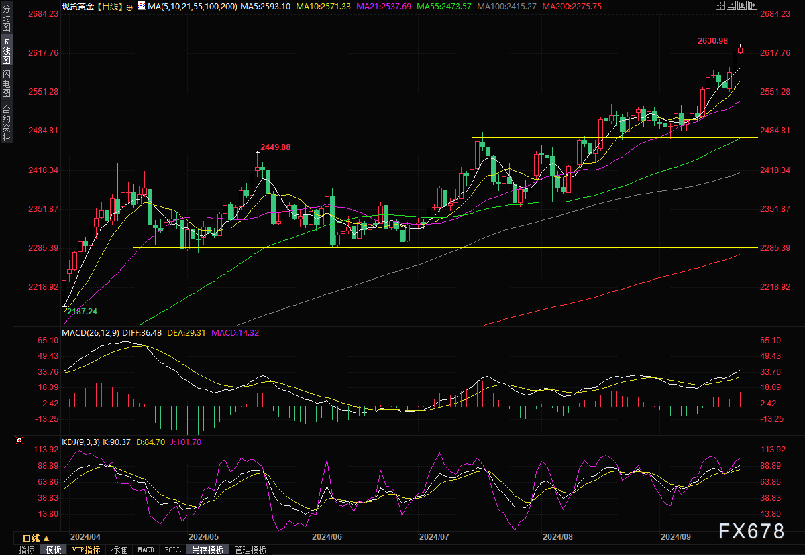
Task: Select the 模板 bottom tab
Action: [53, 550]
